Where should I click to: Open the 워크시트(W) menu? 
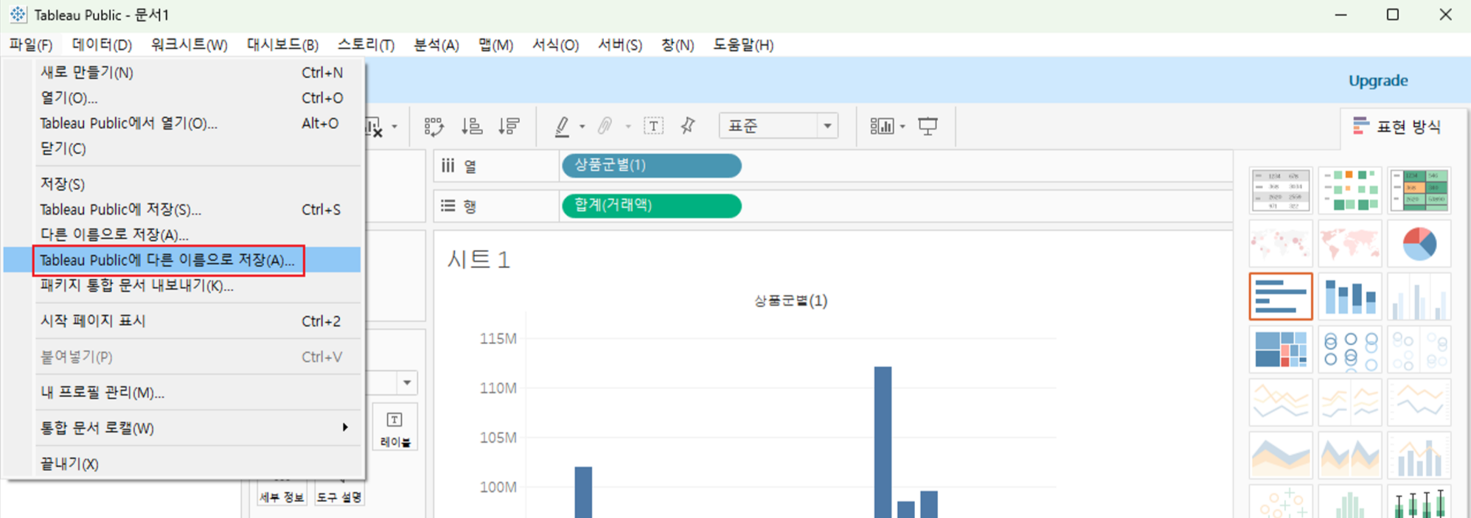189,45
